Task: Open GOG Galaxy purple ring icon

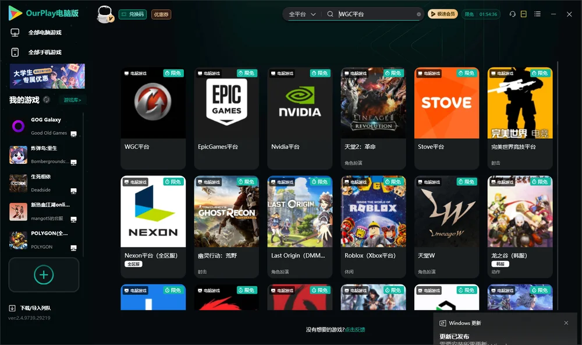Action: (18, 126)
